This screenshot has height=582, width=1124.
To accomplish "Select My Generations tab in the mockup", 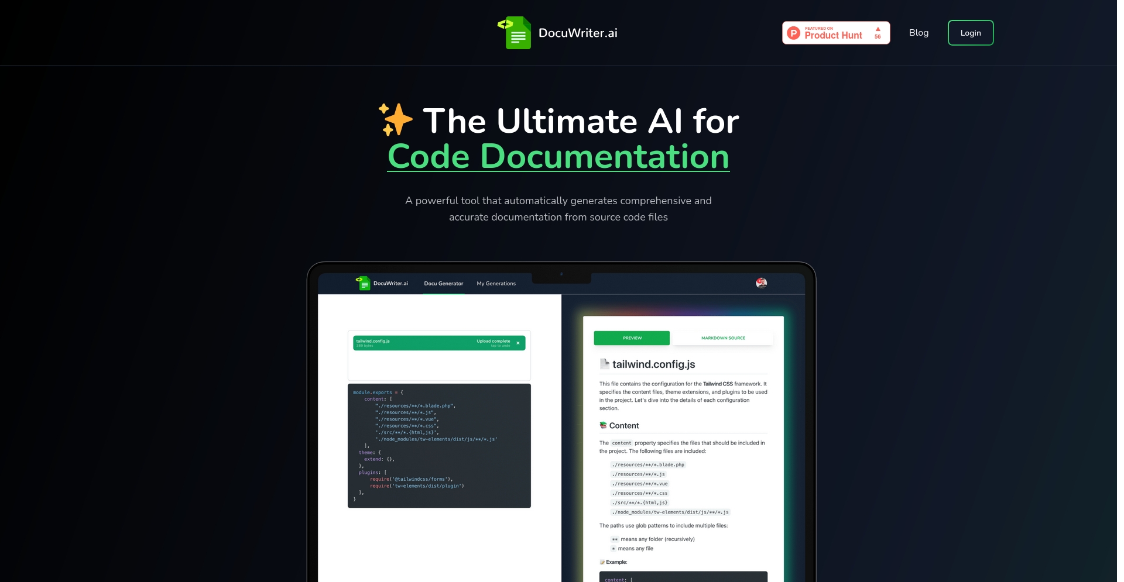I will (x=496, y=284).
